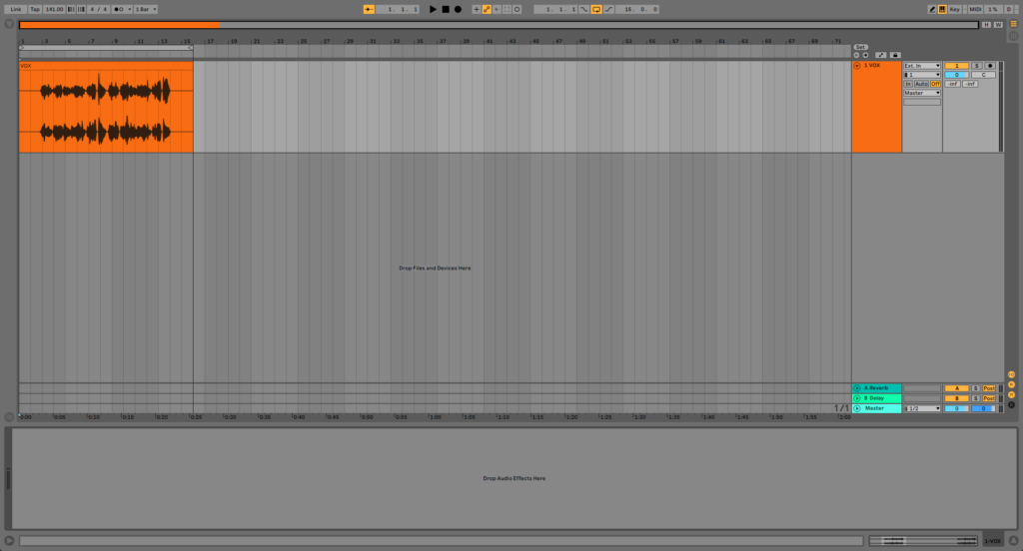Toggle MIDI Arrangement Overdub plus icon
The image size is (1023, 551).
point(477,9)
